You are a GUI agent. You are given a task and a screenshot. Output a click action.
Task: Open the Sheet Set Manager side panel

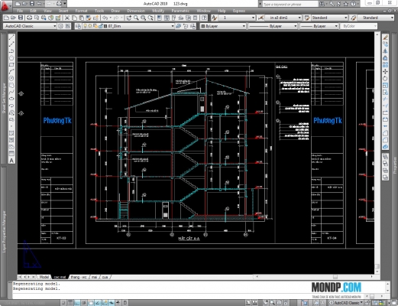click(x=4, y=98)
